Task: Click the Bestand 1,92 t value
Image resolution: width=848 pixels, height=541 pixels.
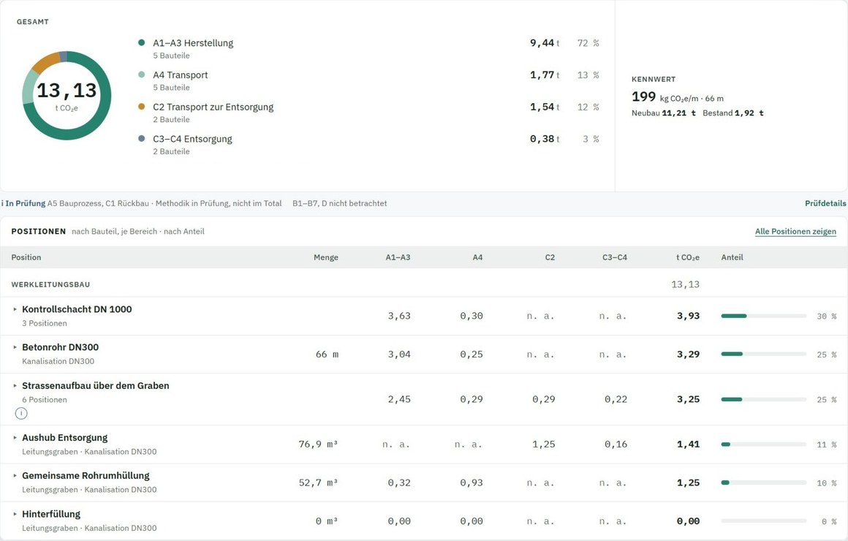Action: click(733, 113)
